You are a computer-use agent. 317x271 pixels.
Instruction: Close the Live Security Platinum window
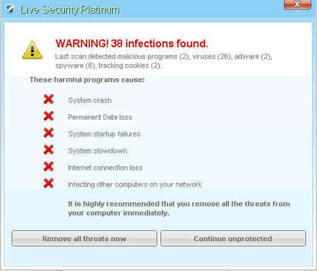[x=297, y=5]
